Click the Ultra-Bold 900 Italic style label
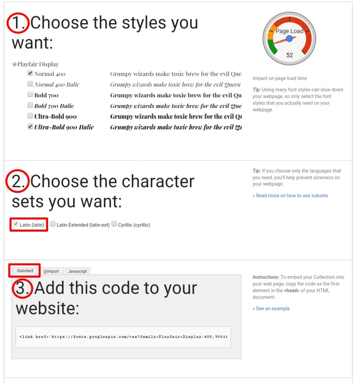Image resolution: width=361 pixels, height=383 pixels. [64, 127]
